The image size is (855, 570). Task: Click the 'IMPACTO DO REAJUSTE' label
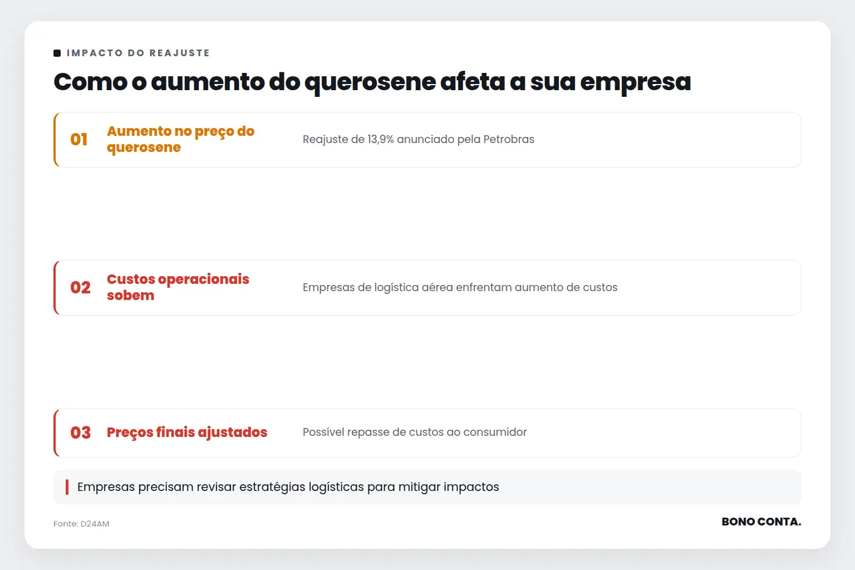pos(138,53)
